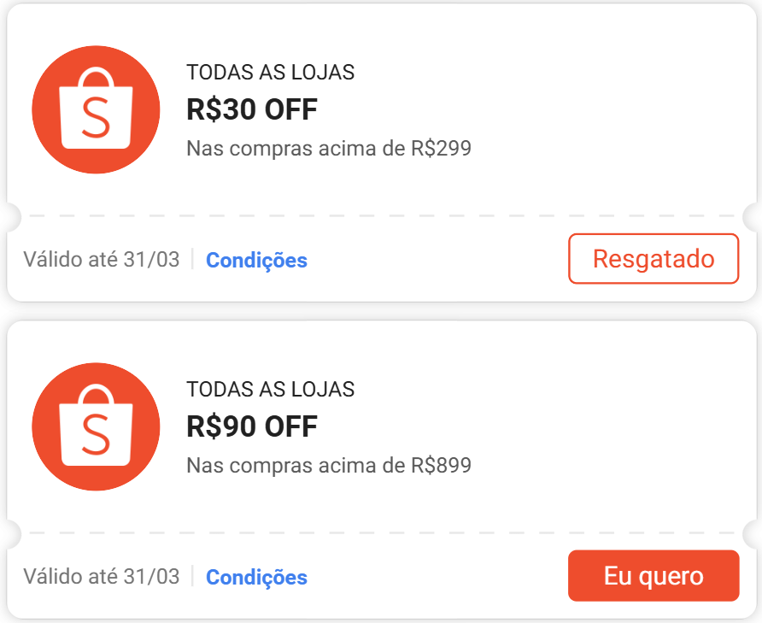Click the text Nas compras acima de R$899
The height and width of the screenshot is (623, 762).
point(329,466)
